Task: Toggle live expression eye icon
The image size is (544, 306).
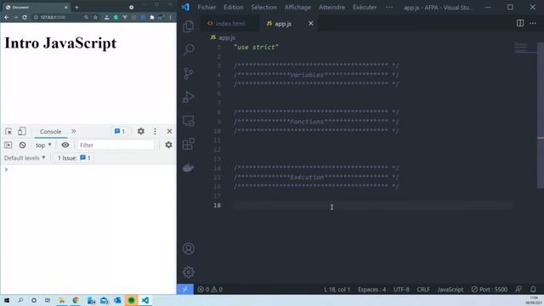Action: tap(65, 145)
